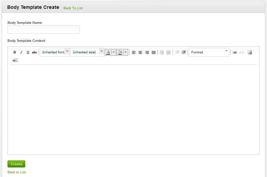Open Back To List link in header
Image resolution: width=267 pixels, height=177 pixels.
73,8
